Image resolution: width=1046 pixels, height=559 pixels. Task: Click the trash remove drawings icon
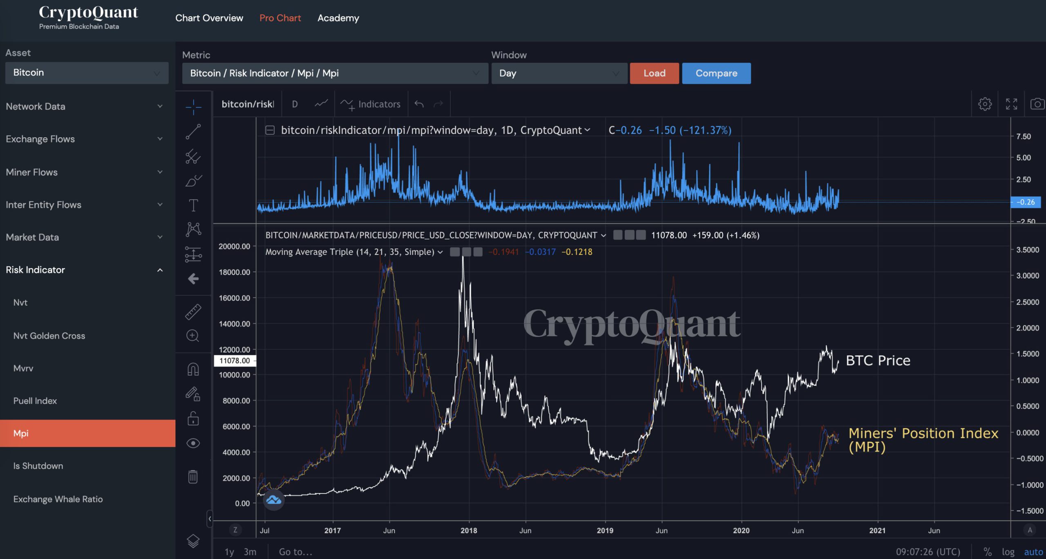coord(193,477)
